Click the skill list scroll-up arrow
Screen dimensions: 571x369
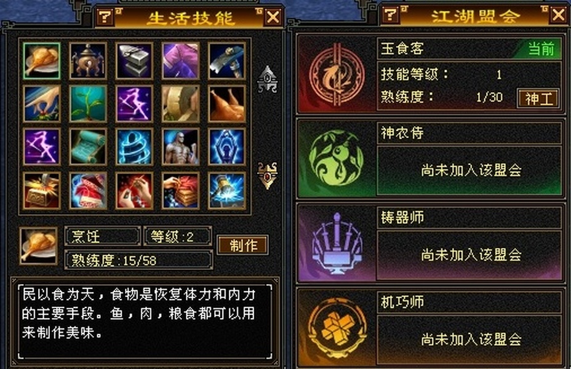268,79
